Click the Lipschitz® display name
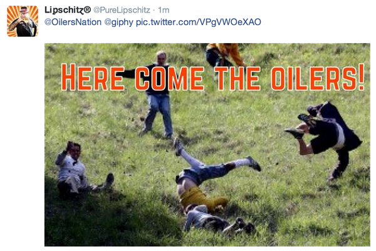Viewport: 376px width, 251px height. (x=68, y=10)
